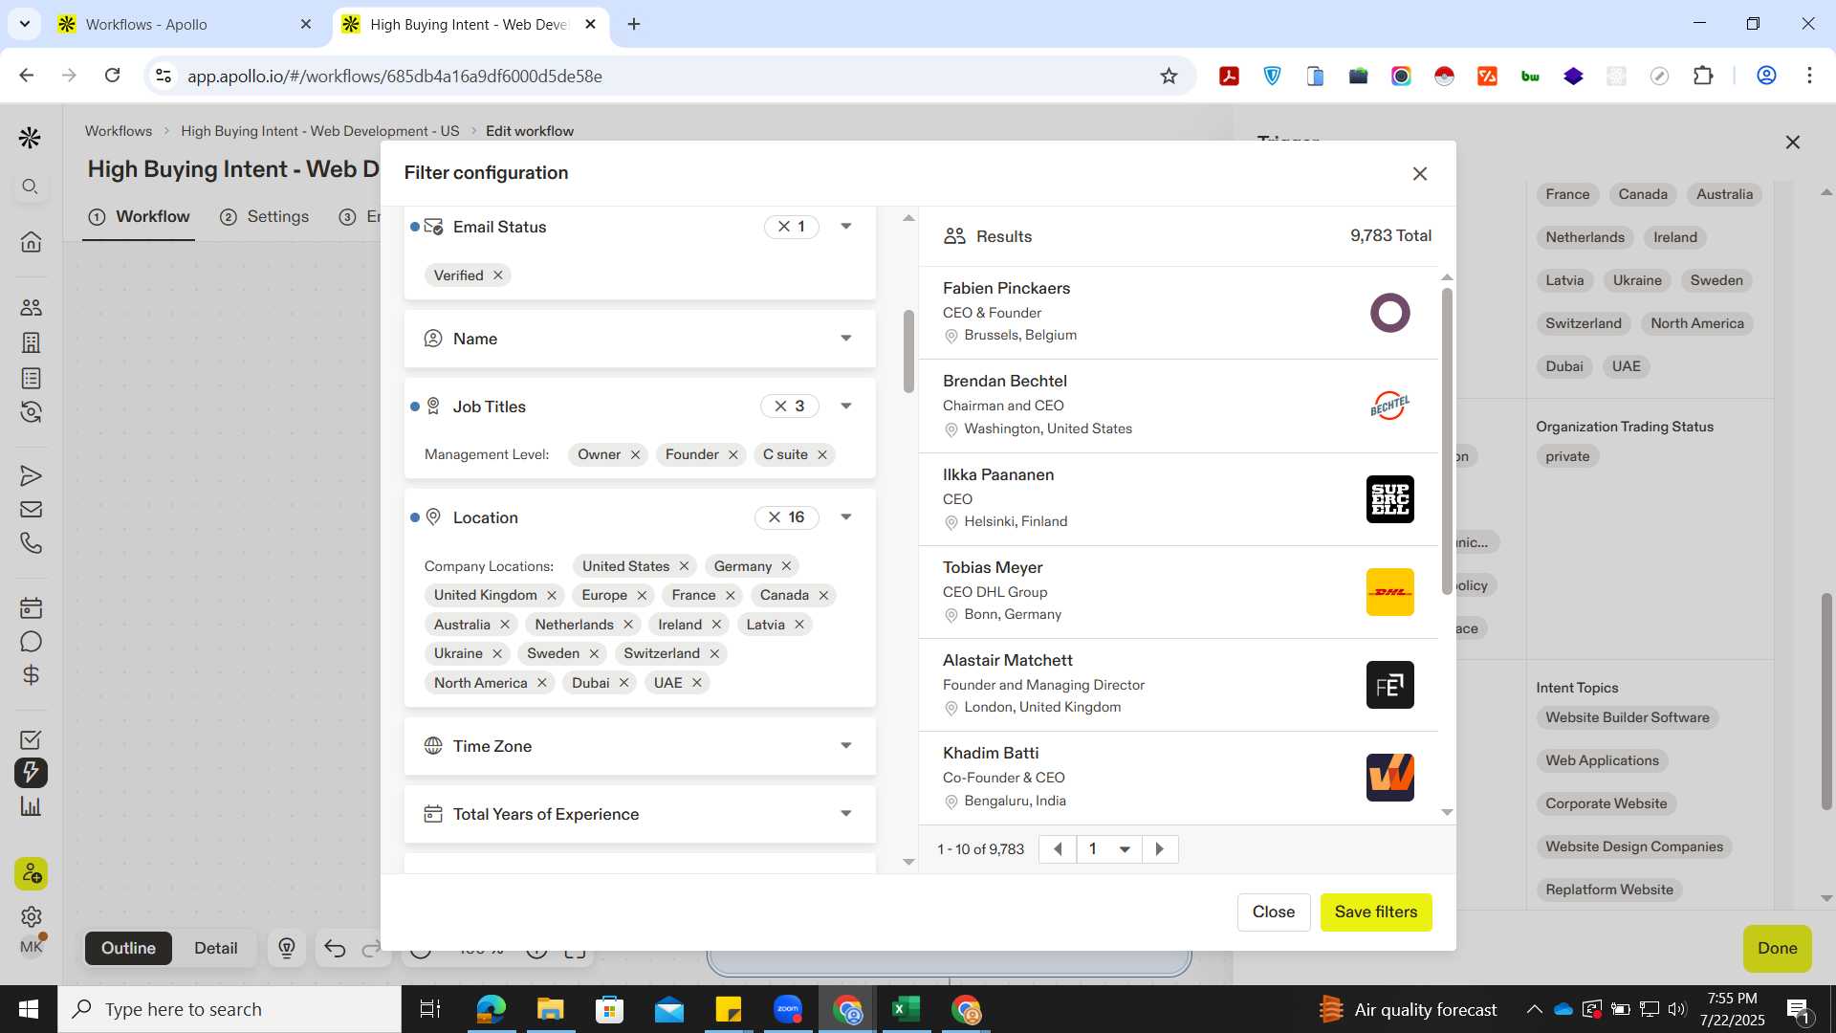Remove the Verified email status chip
The image size is (1836, 1033).
click(498, 275)
